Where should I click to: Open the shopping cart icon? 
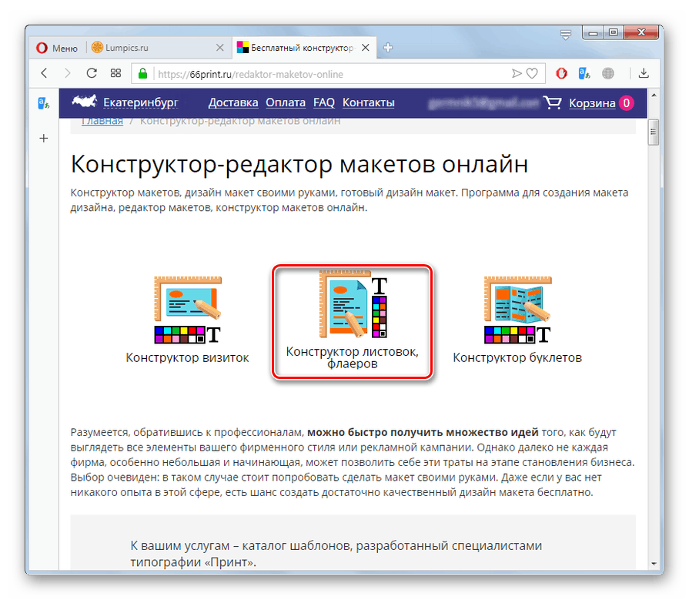click(552, 102)
